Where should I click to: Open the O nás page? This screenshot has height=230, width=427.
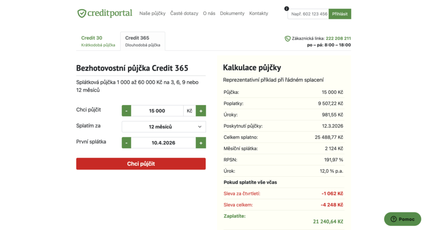(209, 13)
